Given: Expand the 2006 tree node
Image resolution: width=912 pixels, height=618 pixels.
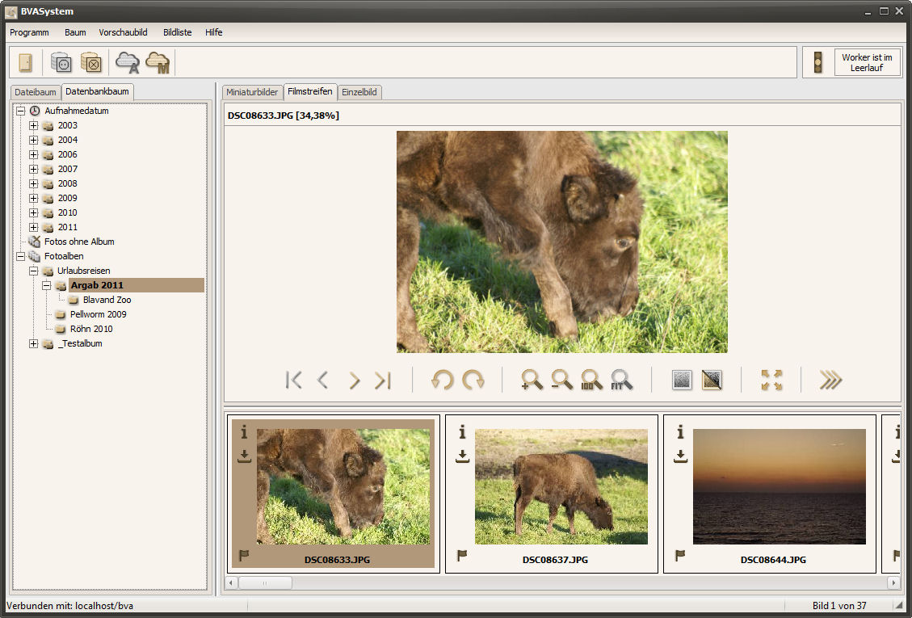Looking at the screenshot, I should click(x=34, y=154).
